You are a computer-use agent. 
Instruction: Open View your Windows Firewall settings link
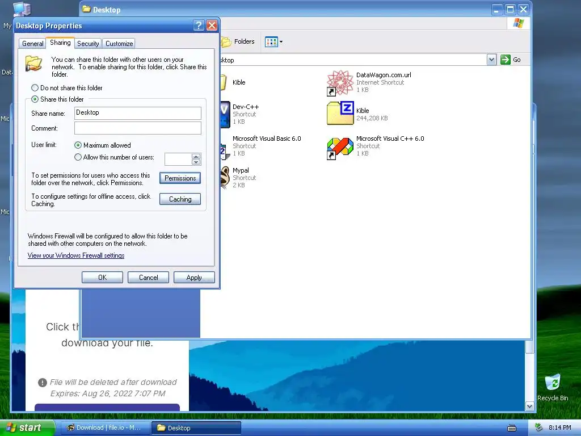pyautogui.click(x=76, y=255)
